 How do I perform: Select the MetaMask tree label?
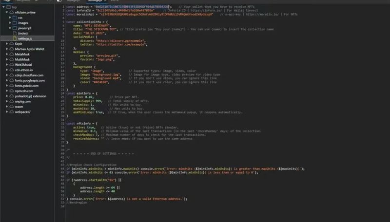[22, 54]
